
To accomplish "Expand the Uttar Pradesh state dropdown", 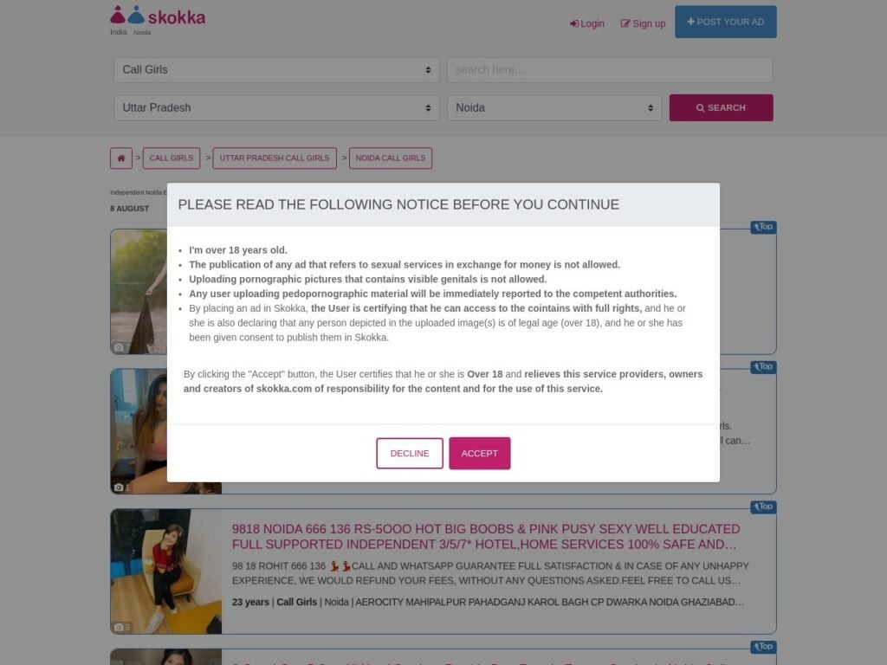I will (x=276, y=108).
